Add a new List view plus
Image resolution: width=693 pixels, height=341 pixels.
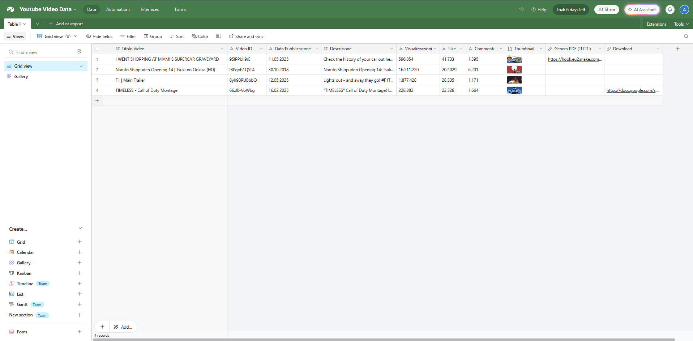pyautogui.click(x=80, y=294)
